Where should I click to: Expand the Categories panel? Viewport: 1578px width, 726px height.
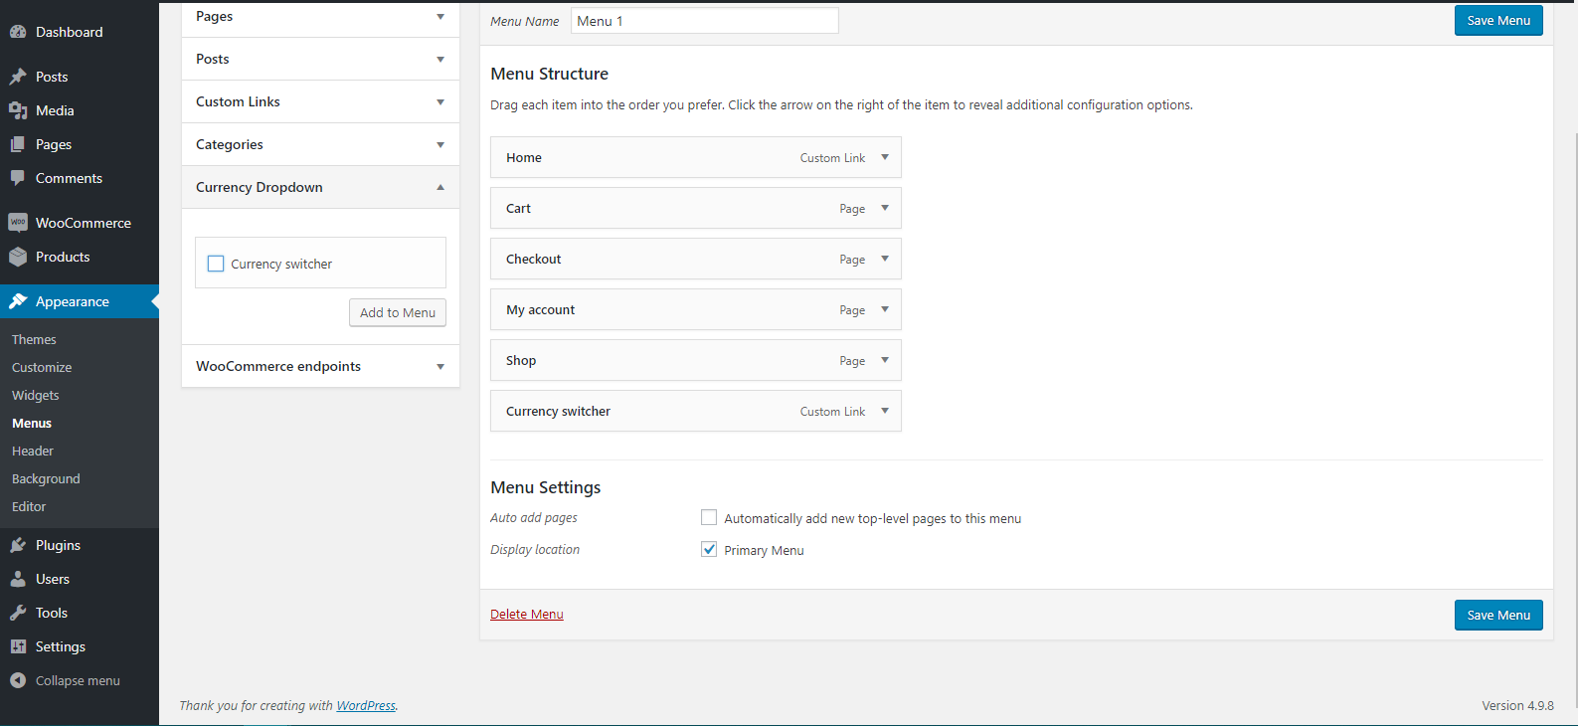coord(440,145)
